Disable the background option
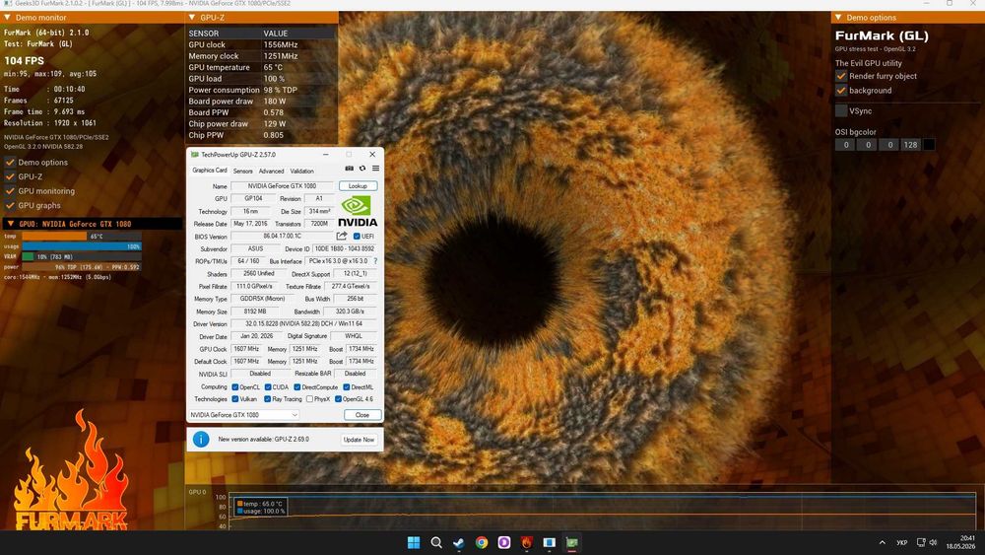Viewport: 985px width, 555px height. [x=841, y=91]
